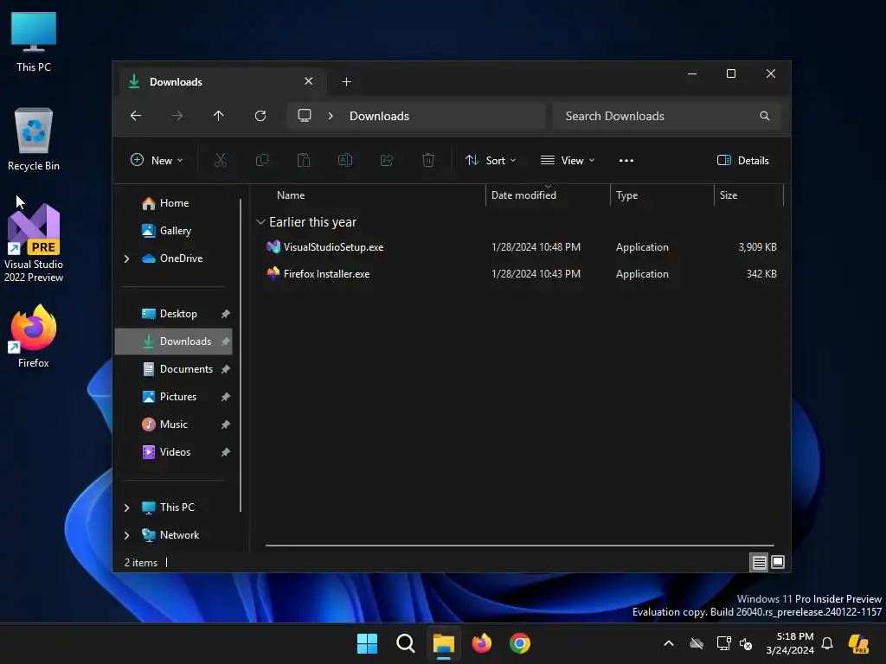Open Gallery in navigation pane
This screenshot has height=664, width=886.
[x=174, y=231]
